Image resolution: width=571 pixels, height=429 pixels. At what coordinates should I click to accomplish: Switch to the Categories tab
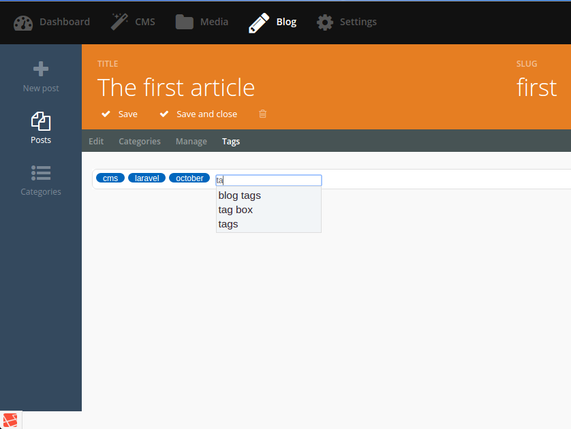point(140,141)
